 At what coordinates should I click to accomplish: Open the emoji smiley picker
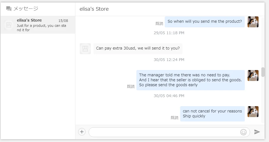[x=243, y=132]
